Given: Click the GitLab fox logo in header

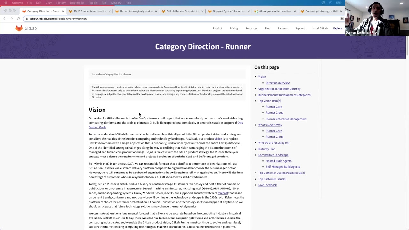Looking at the screenshot, I should coord(19,28).
